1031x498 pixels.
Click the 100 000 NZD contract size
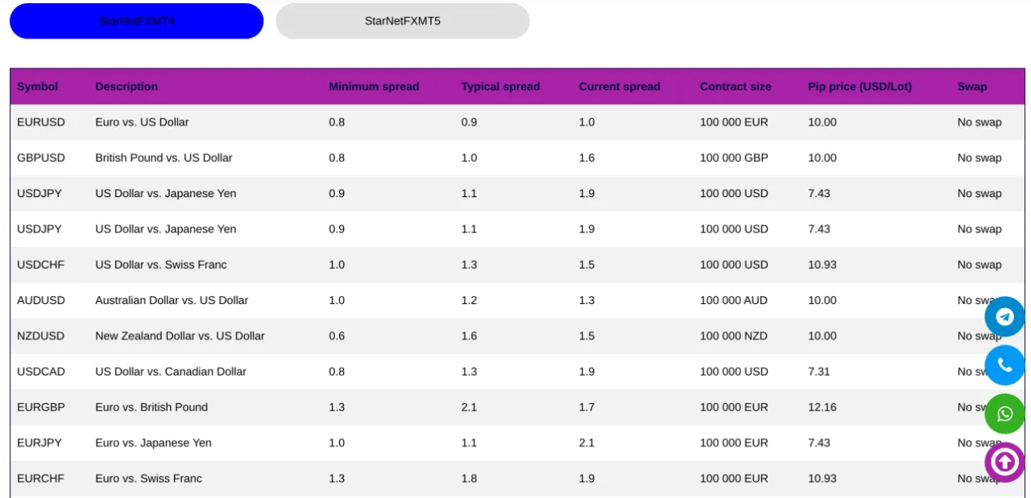pyautogui.click(x=734, y=335)
